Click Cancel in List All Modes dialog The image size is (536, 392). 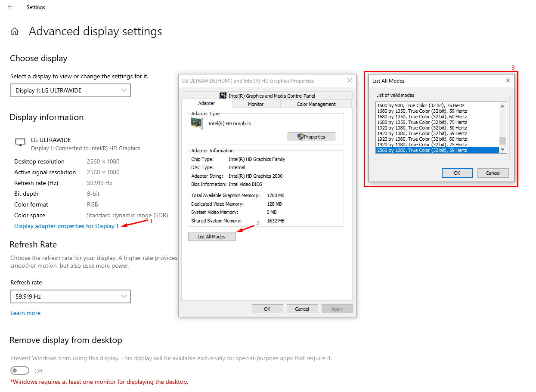tap(493, 173)
